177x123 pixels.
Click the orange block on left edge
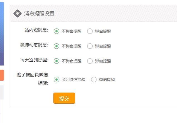2,75
